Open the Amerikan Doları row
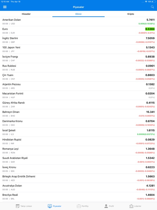 (x=78, y=22)
